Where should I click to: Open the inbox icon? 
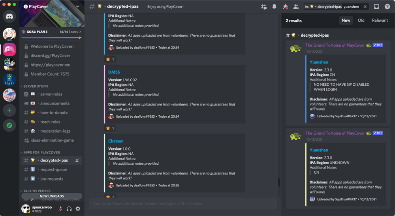tap(376, 7)
